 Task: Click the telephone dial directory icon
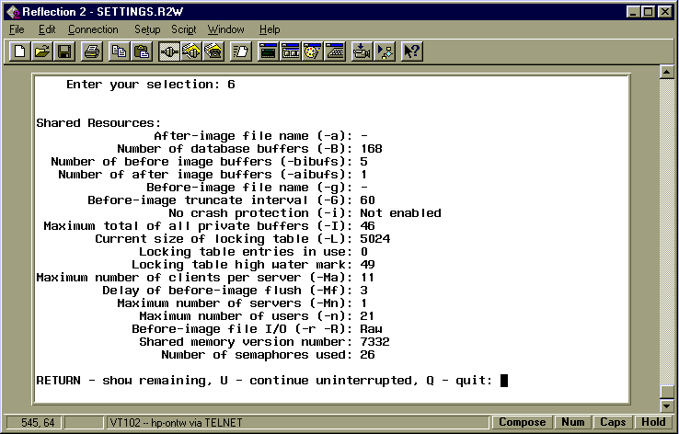213,51
